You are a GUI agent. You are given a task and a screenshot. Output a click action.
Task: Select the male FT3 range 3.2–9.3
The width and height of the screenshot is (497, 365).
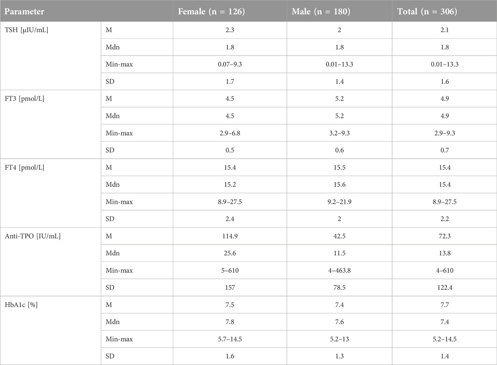click(339, 133)
